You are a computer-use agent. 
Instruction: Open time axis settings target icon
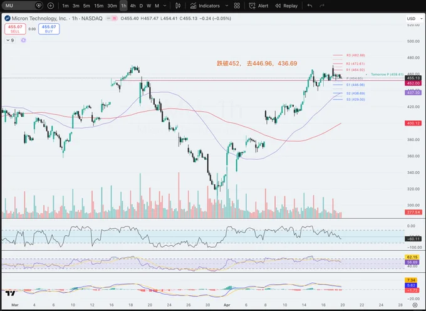point(415,305)
